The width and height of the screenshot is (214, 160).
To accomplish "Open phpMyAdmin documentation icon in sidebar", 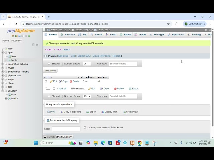I will [x=19, y=36].
